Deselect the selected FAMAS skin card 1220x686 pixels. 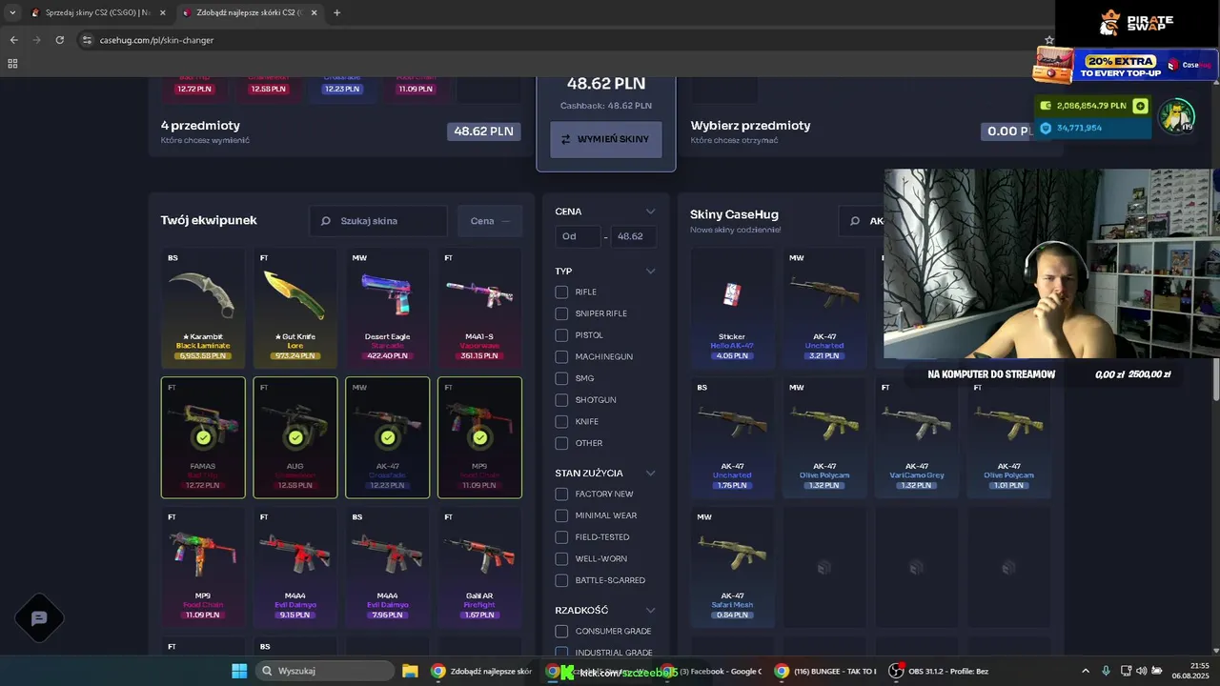tap(203, 437)
